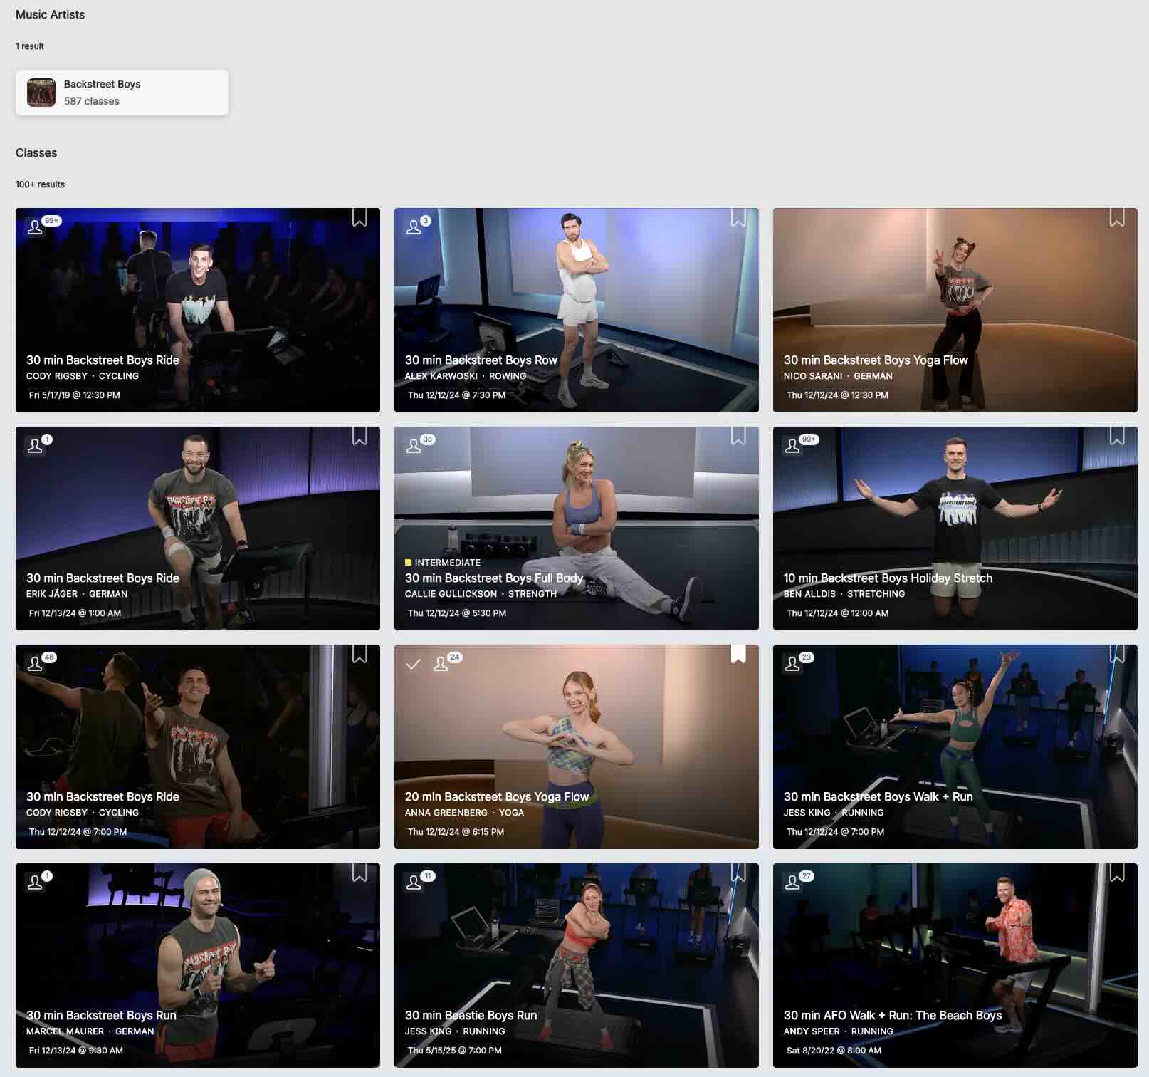Click 'Fri 12/13/24 @ 9:30 AM' date
Viewport: 1149px width, 1077px height.
point(75,1050)
